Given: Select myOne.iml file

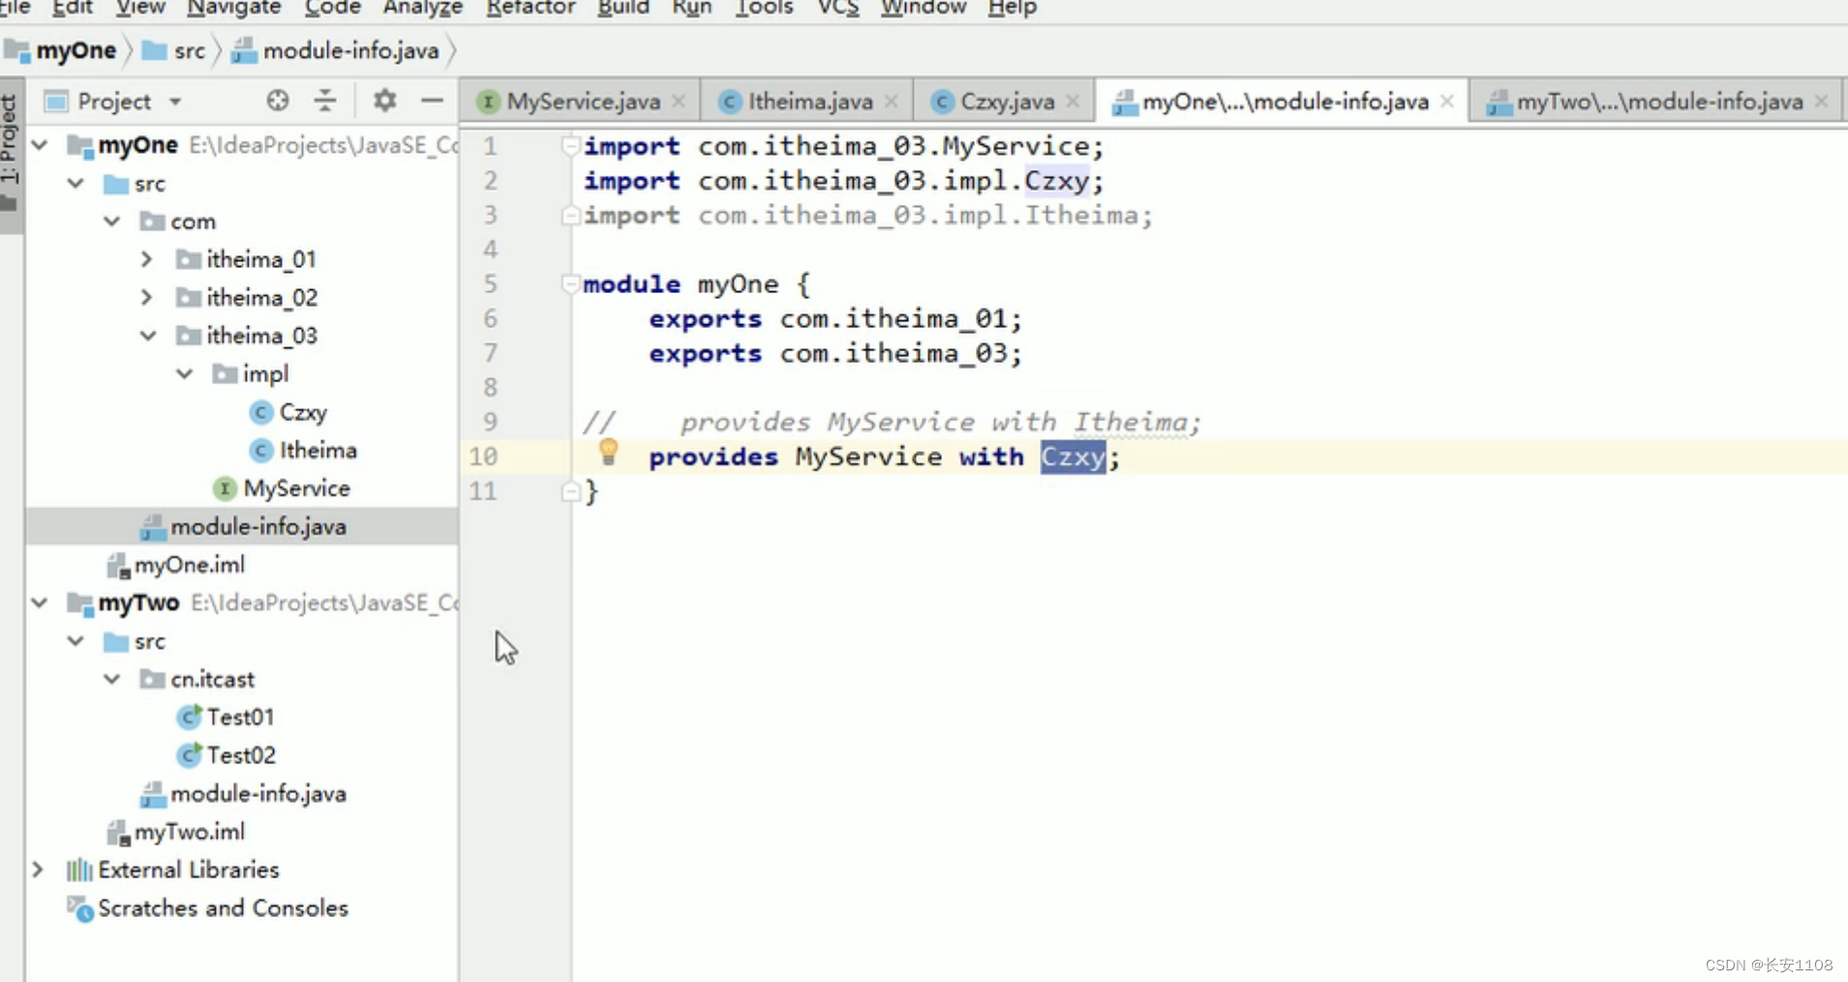Looking at the screenshot, I should [175, 565].
